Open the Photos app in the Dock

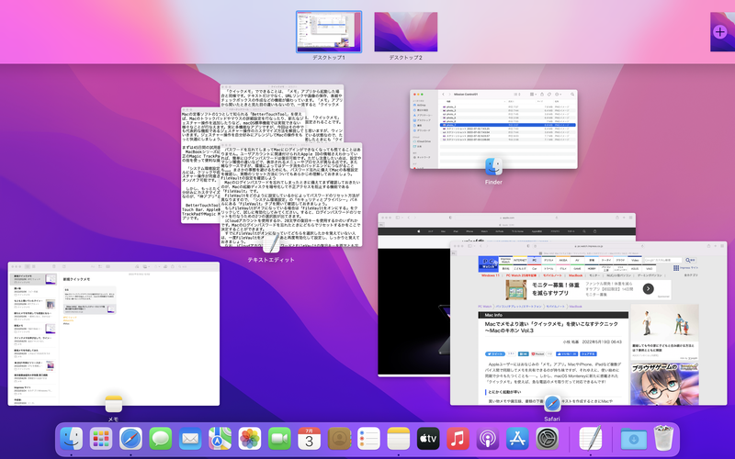coord(250,439)
